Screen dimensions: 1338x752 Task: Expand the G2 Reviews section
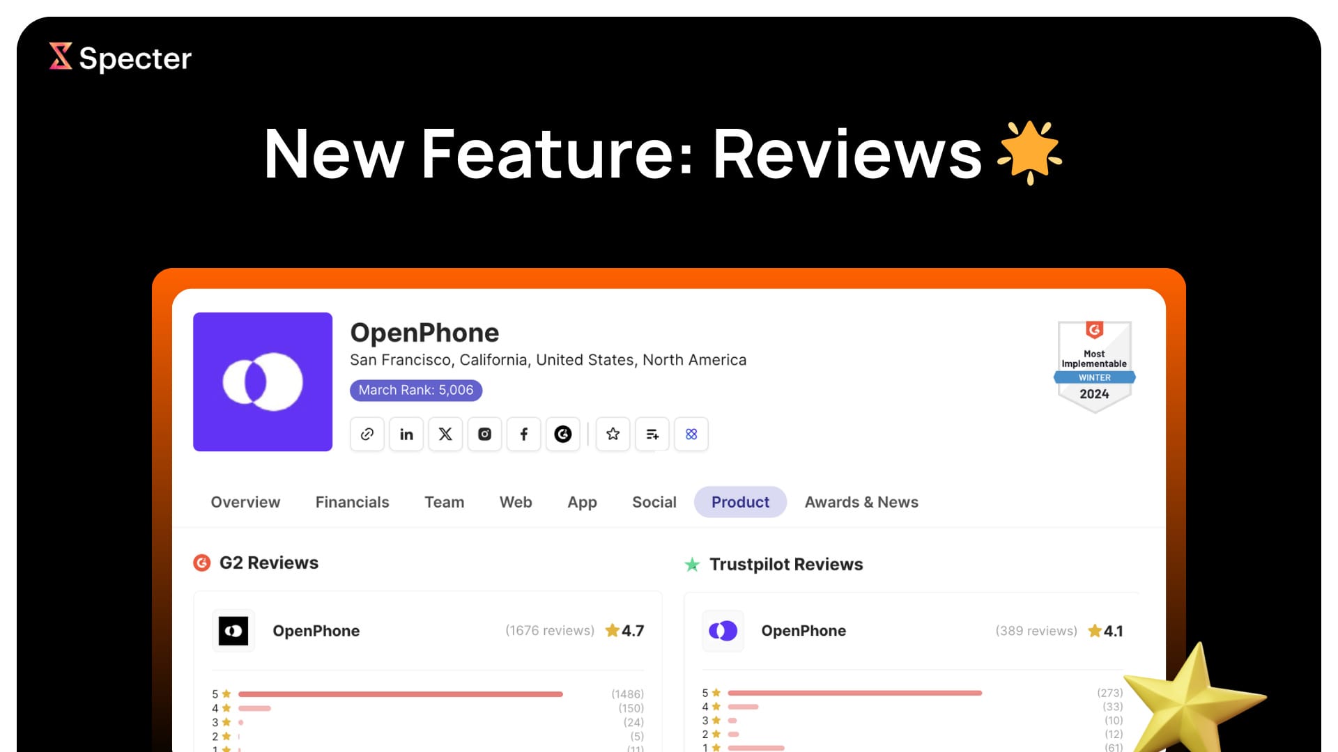click(x=268, y=563)
